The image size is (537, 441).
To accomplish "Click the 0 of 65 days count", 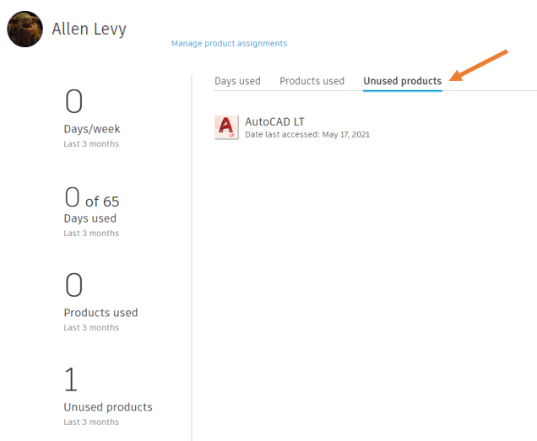I will pos(92,197).
